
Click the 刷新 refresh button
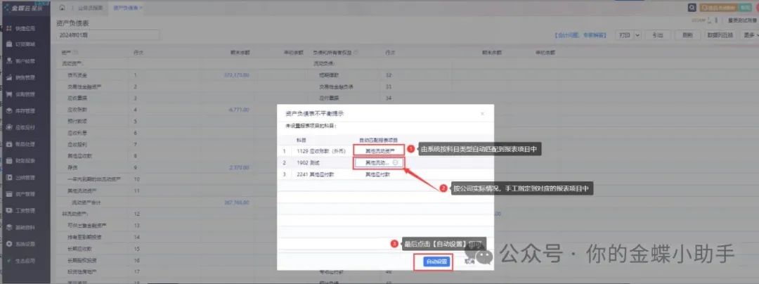click(x=687, y=34)
